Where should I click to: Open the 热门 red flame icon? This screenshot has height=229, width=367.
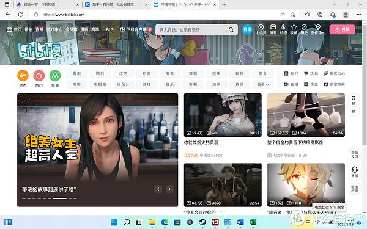tap(39, 76)
